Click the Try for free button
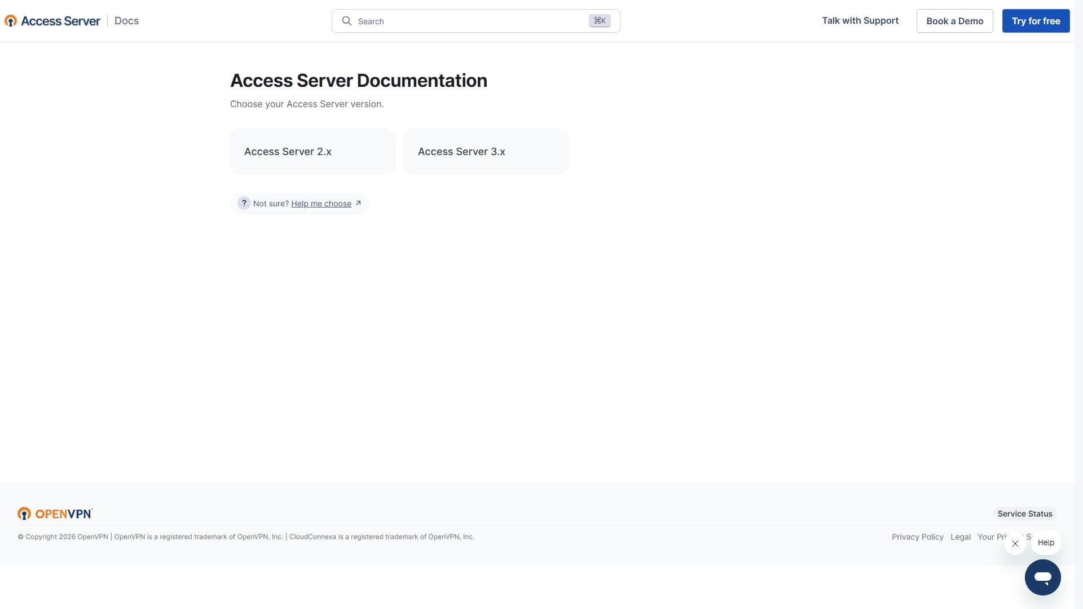 (1036, 21)
